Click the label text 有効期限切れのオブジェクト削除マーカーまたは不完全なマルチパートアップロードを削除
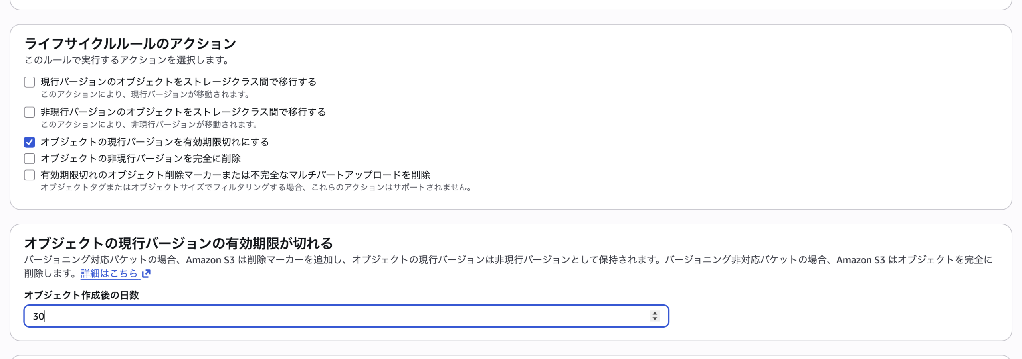Image resolution: width=1022 pixels, height=359 pixels. pyautogui.click(x=235, y=175)
